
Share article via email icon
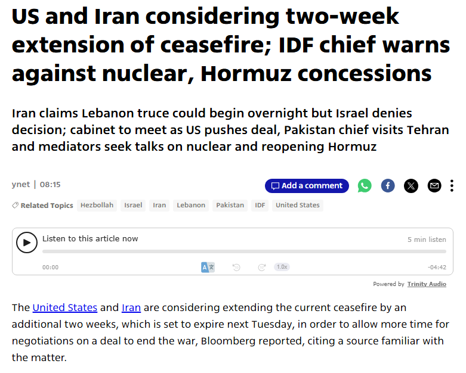pos(434,185)
